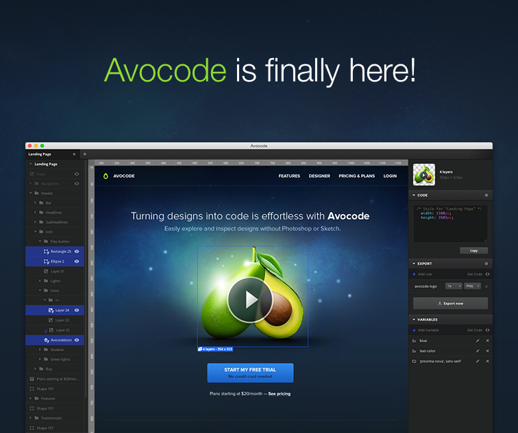Viewport: 518px width, 433px height.
Task: Remove the avocode-logo export rule
Action: pos(486,287)
